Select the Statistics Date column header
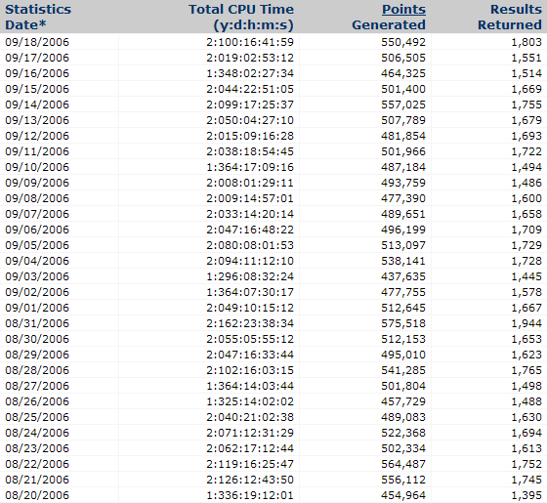This screenshot has width=547, height=503. 38,18
